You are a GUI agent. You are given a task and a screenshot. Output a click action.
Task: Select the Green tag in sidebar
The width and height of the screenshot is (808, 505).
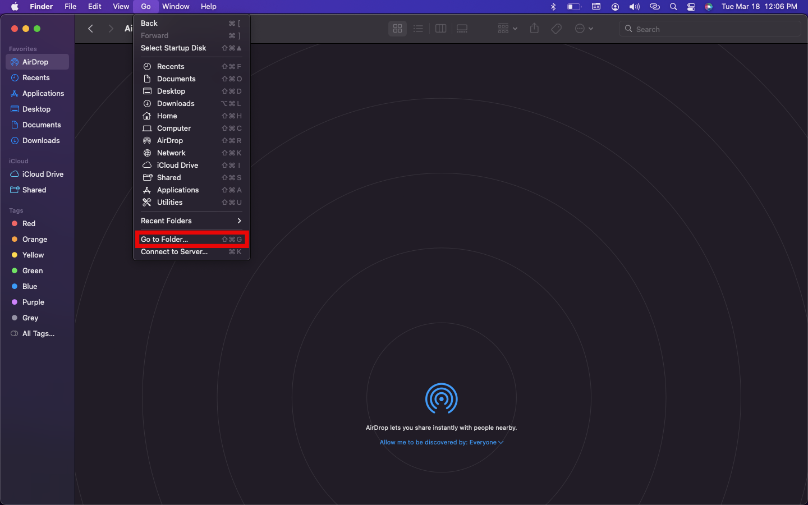37,270
